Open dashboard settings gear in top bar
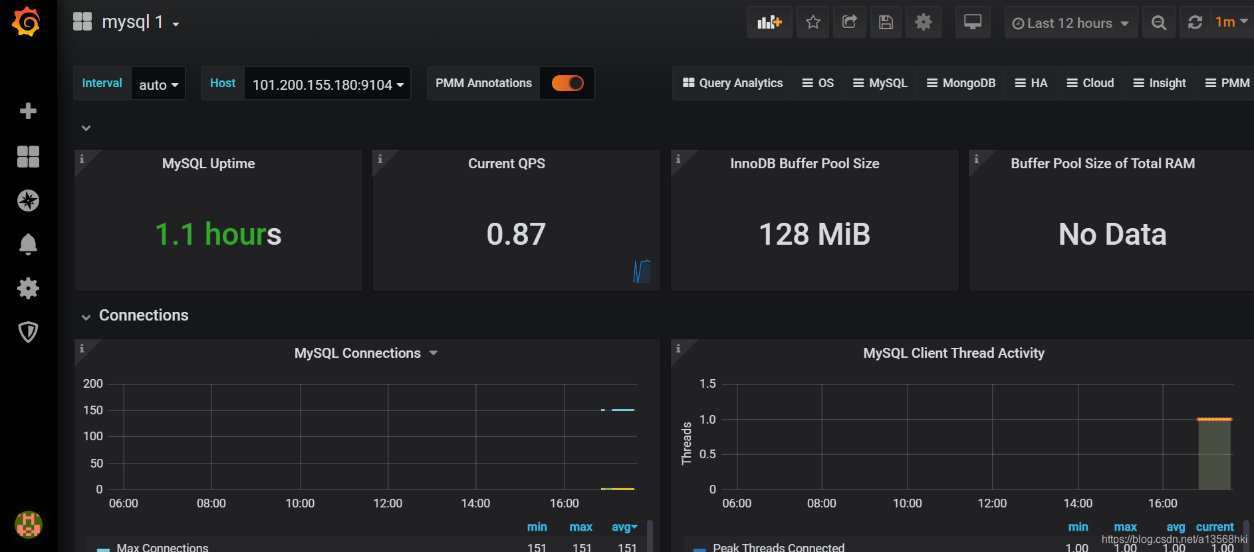The image size is (1254, 552). tap(923, 23)
